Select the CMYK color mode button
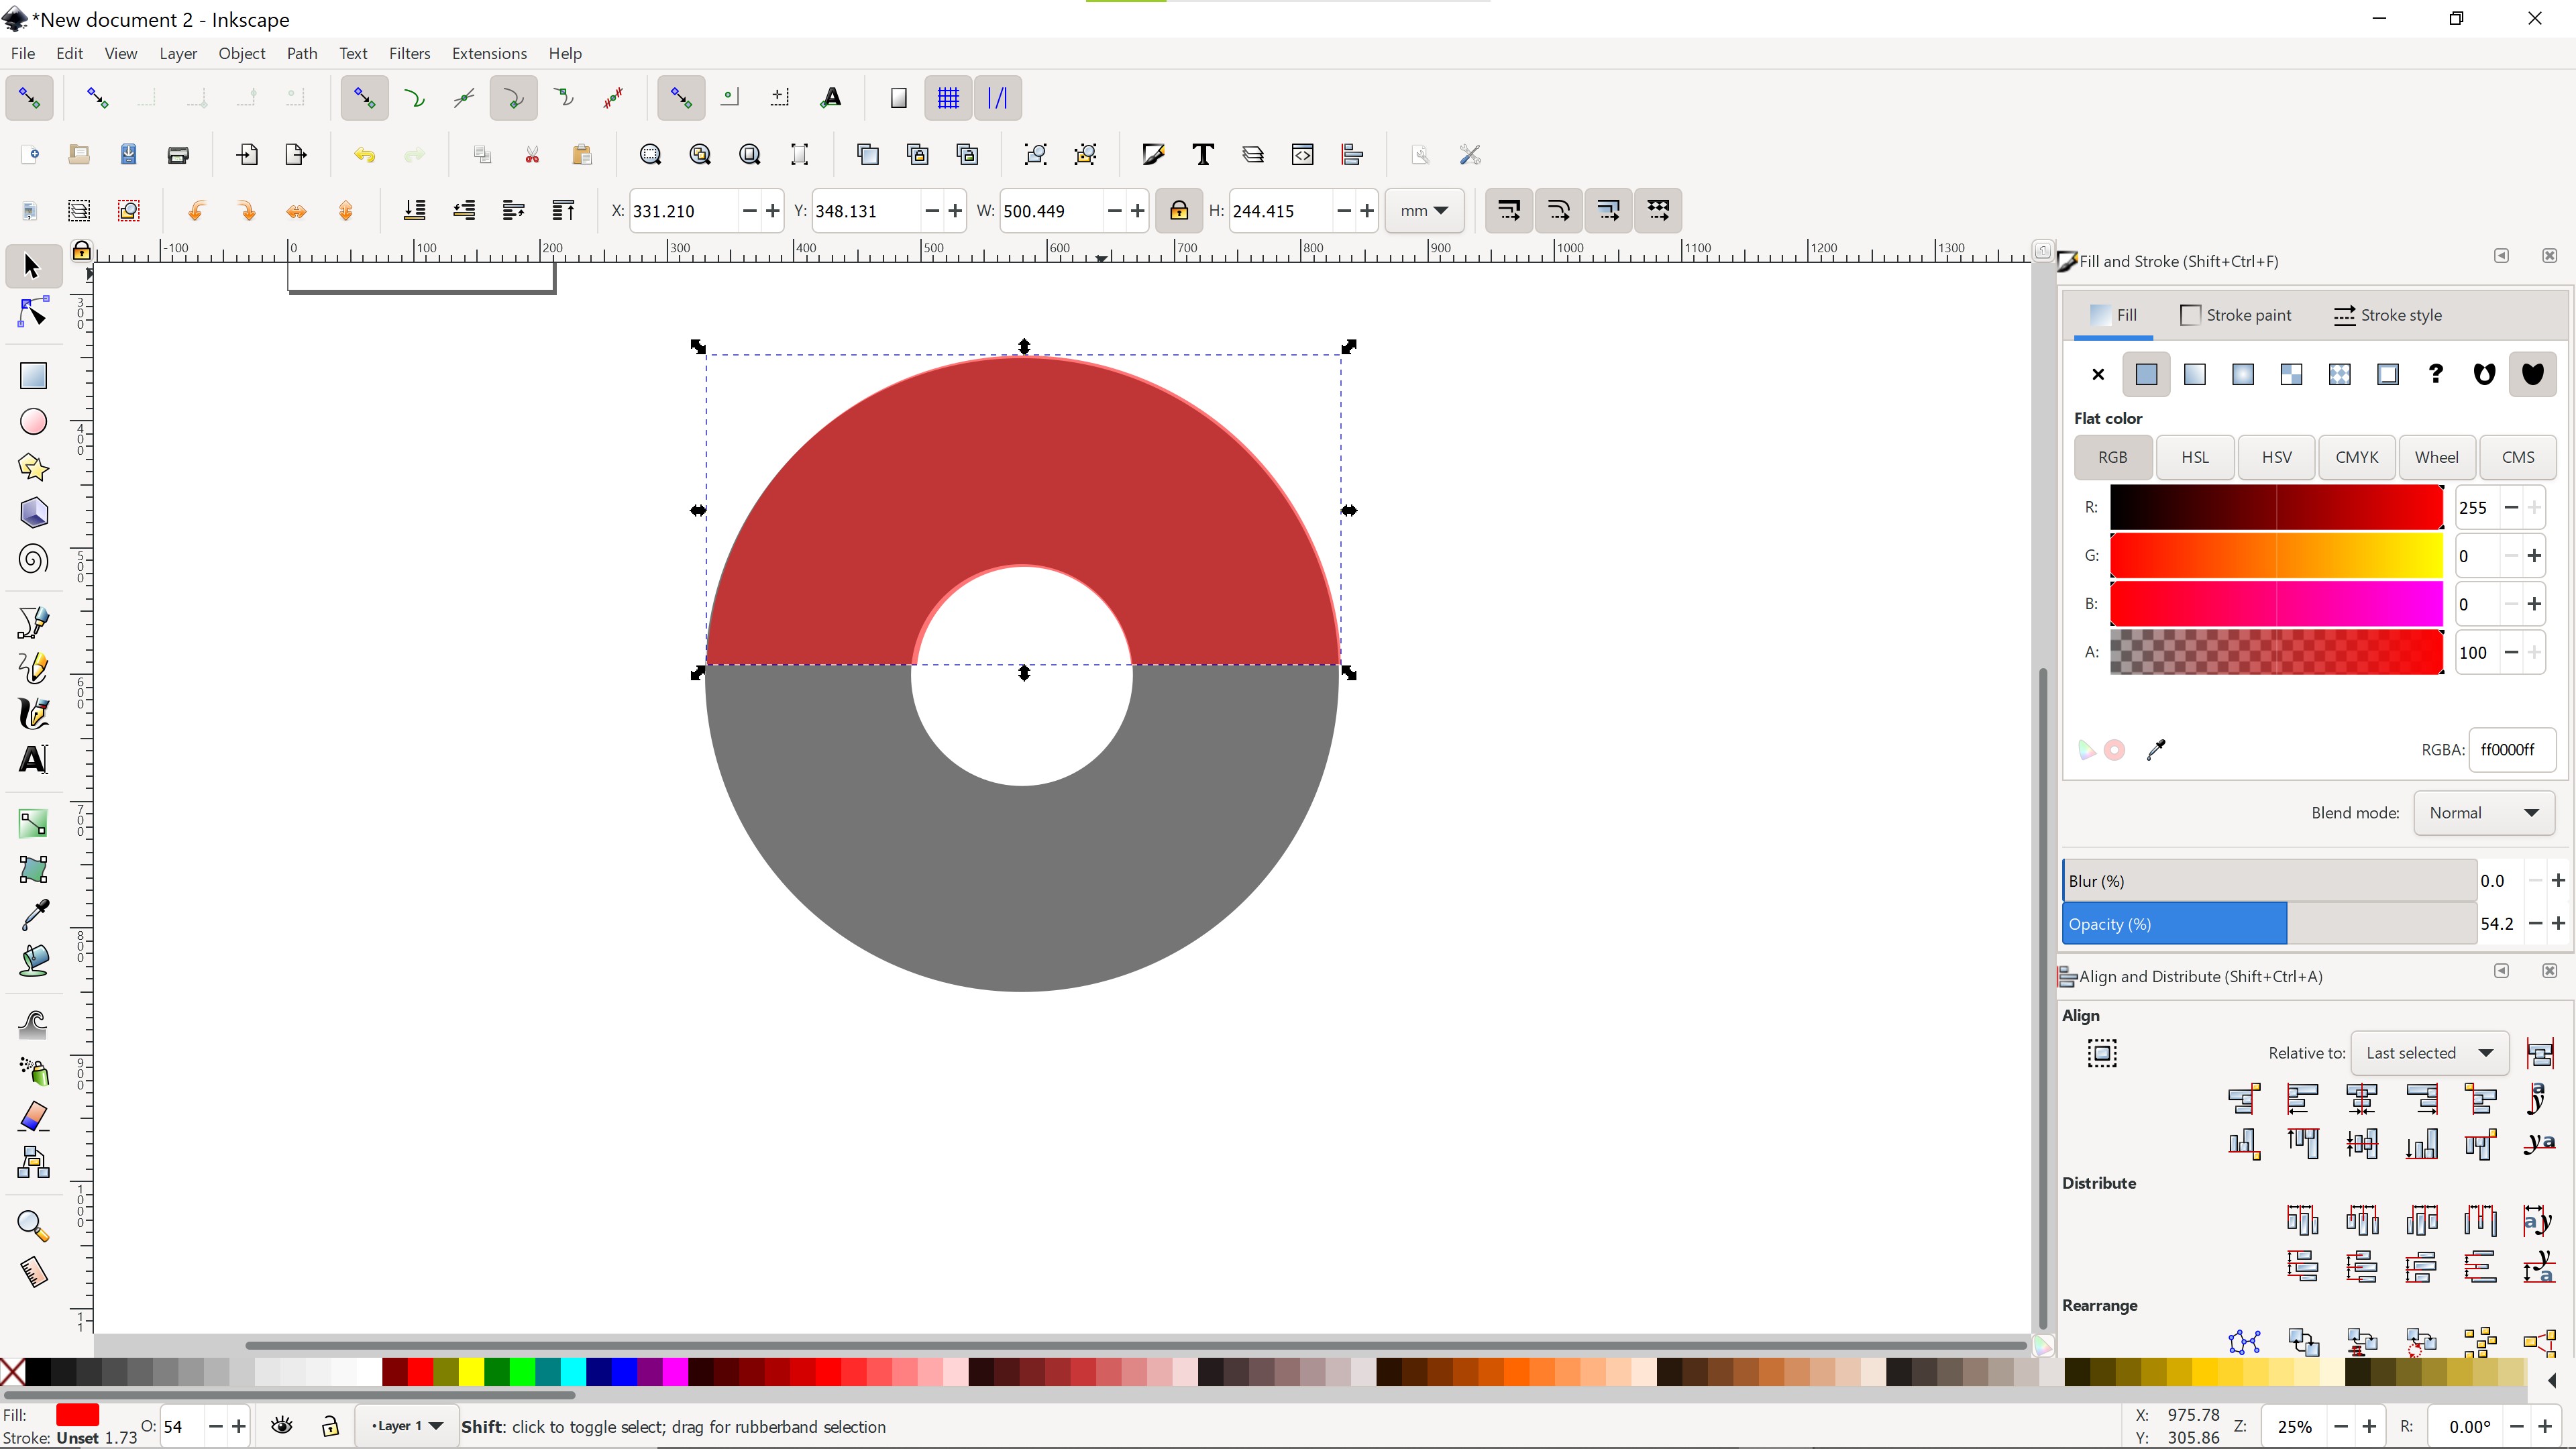The width and height of the screenshot is (2576, 1449). point(2357,457)
